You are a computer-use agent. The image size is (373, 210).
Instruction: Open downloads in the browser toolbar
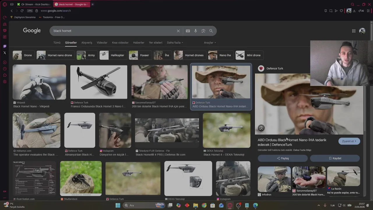pos(354,11)
